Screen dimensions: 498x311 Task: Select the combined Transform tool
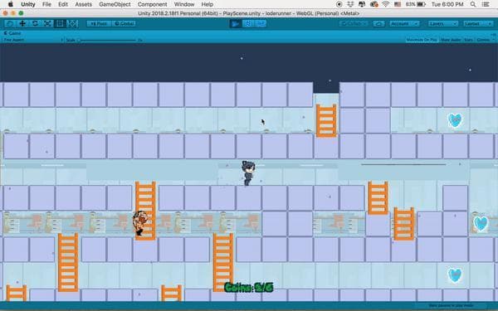72,23
